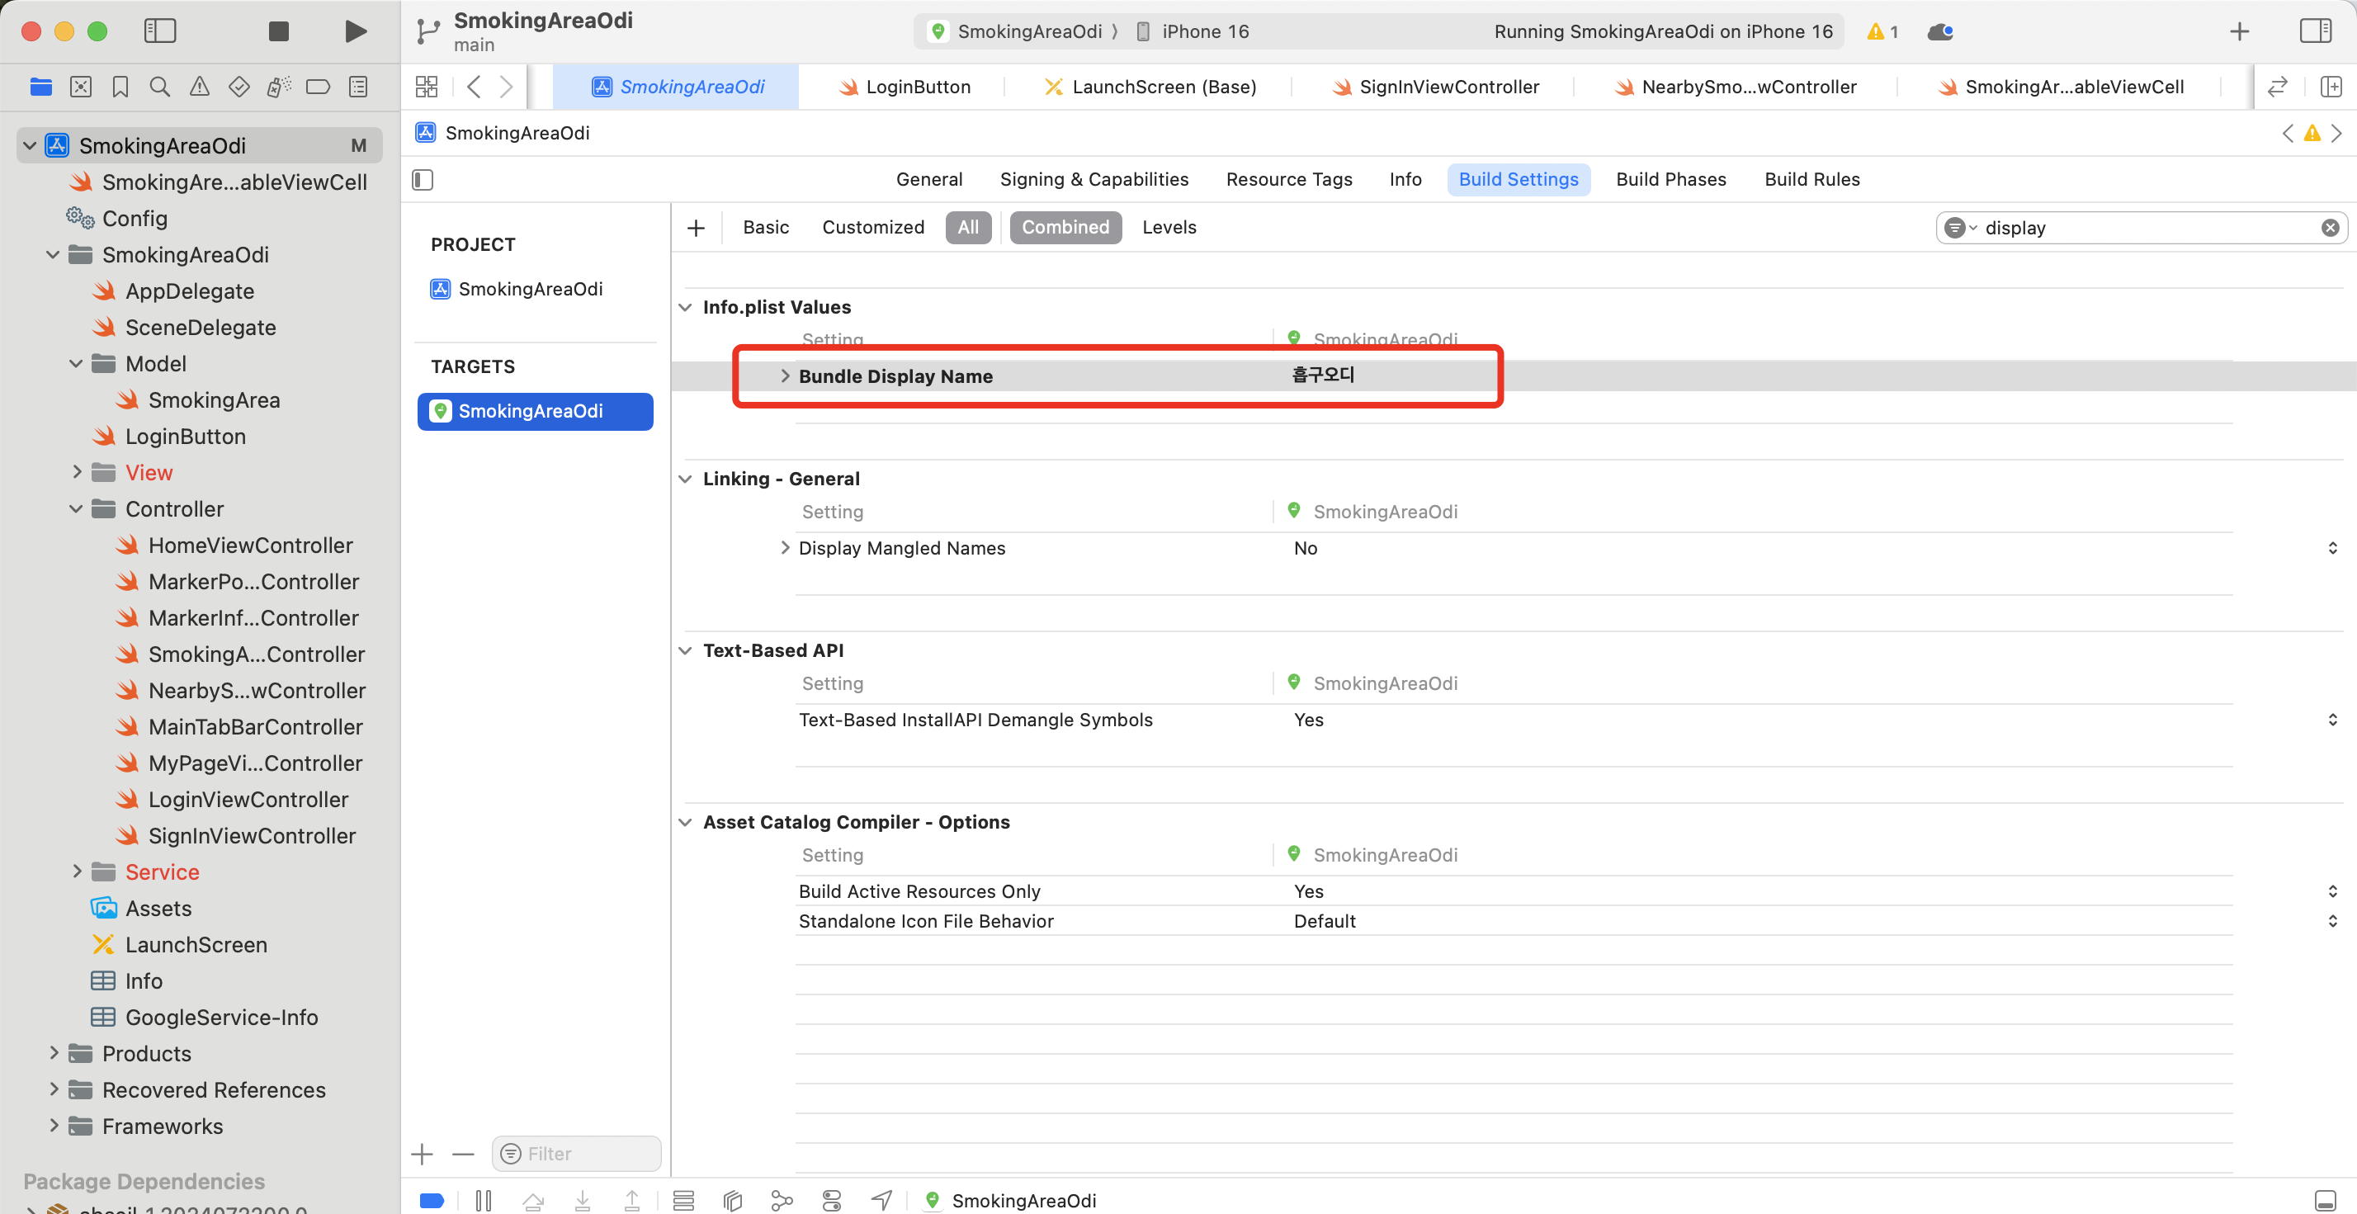This screenshot has width=2357, height=1214.
Task: Collapse the Info.plist Values section
Action: pos(685,307)
